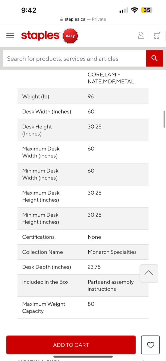
Task: Tap the Included in the Box row
Action: click(83, 286)
